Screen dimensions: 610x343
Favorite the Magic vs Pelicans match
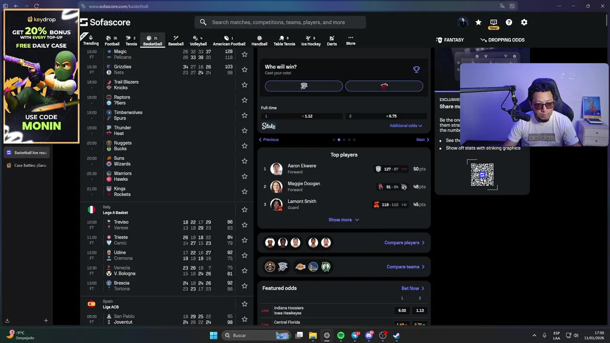pyautogui.click(x=244, y=54)
